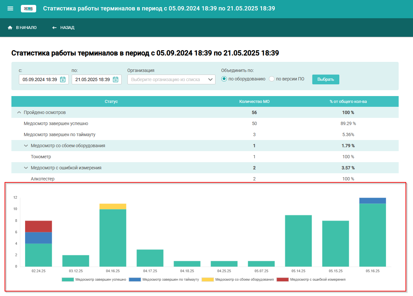Click the blue bar segment on 02.24.25
413x296 pixels.
38,238
